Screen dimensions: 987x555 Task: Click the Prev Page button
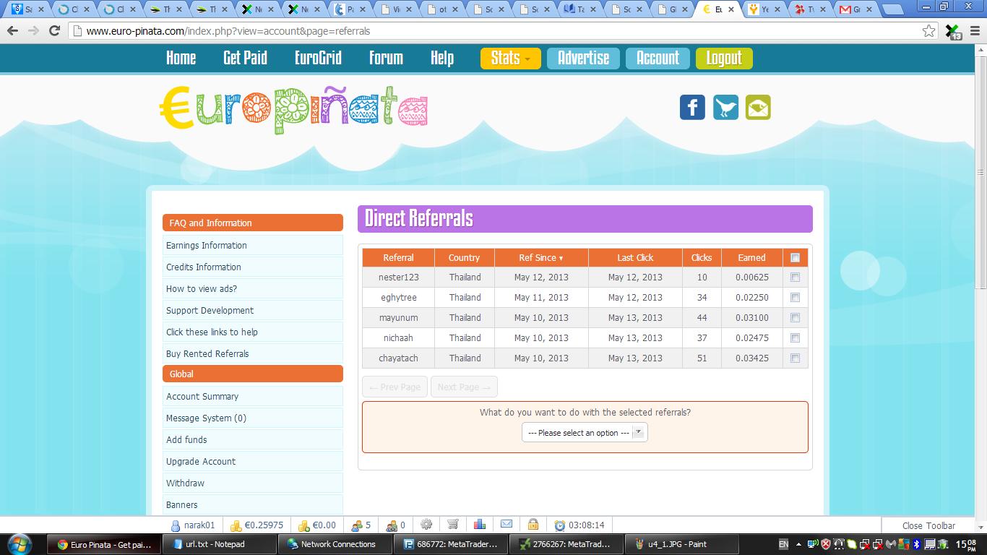[x=395, y=387]
